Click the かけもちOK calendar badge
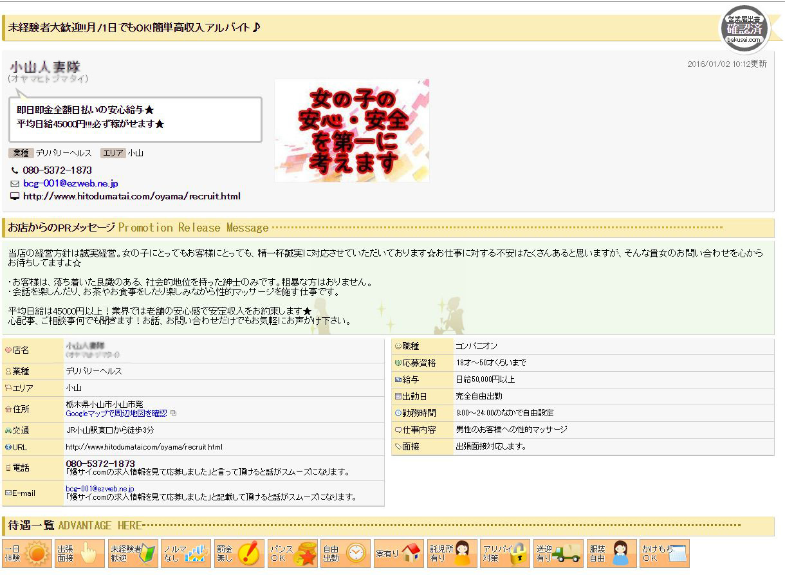 click(x=665, y=553)
